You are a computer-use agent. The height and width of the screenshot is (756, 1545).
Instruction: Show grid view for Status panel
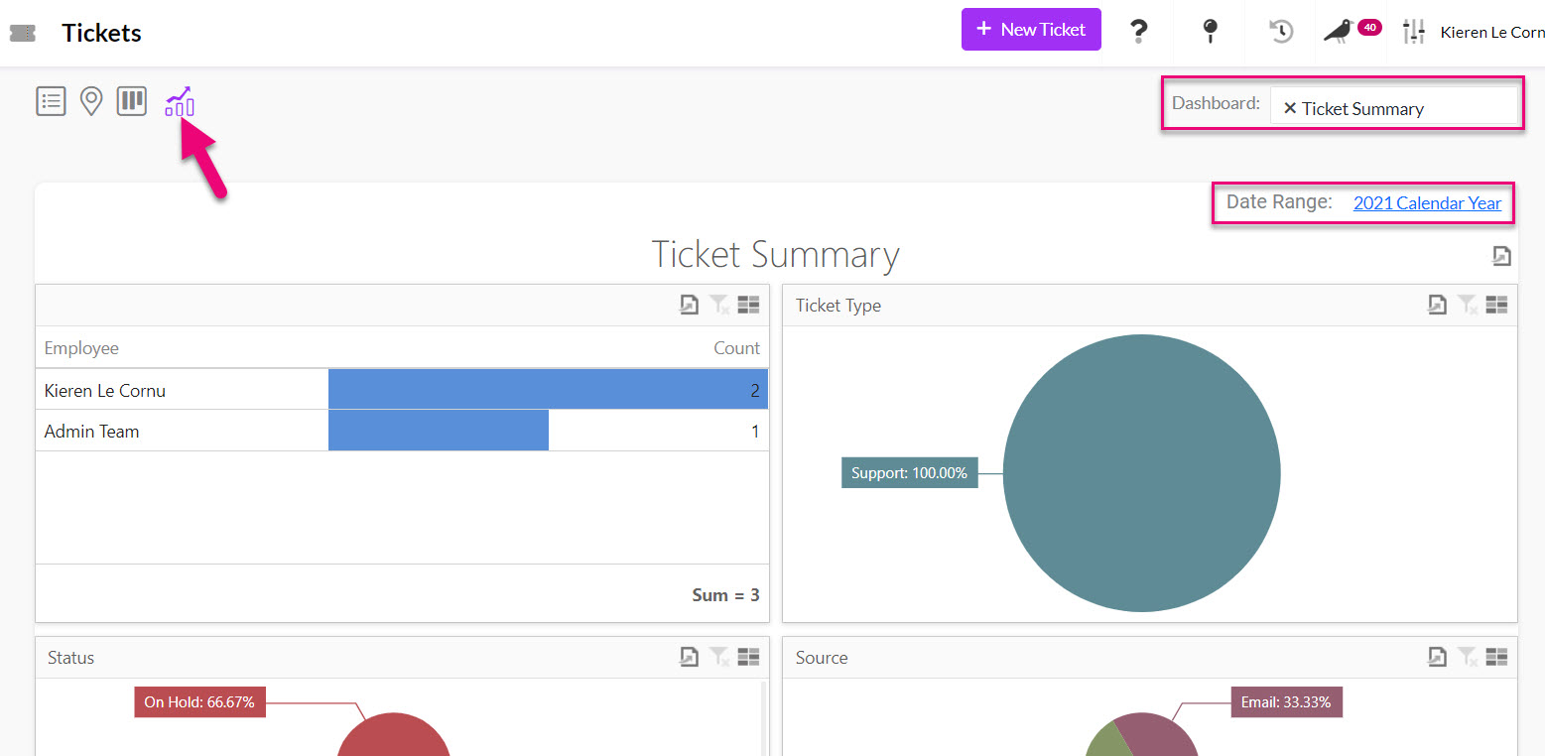749,657
